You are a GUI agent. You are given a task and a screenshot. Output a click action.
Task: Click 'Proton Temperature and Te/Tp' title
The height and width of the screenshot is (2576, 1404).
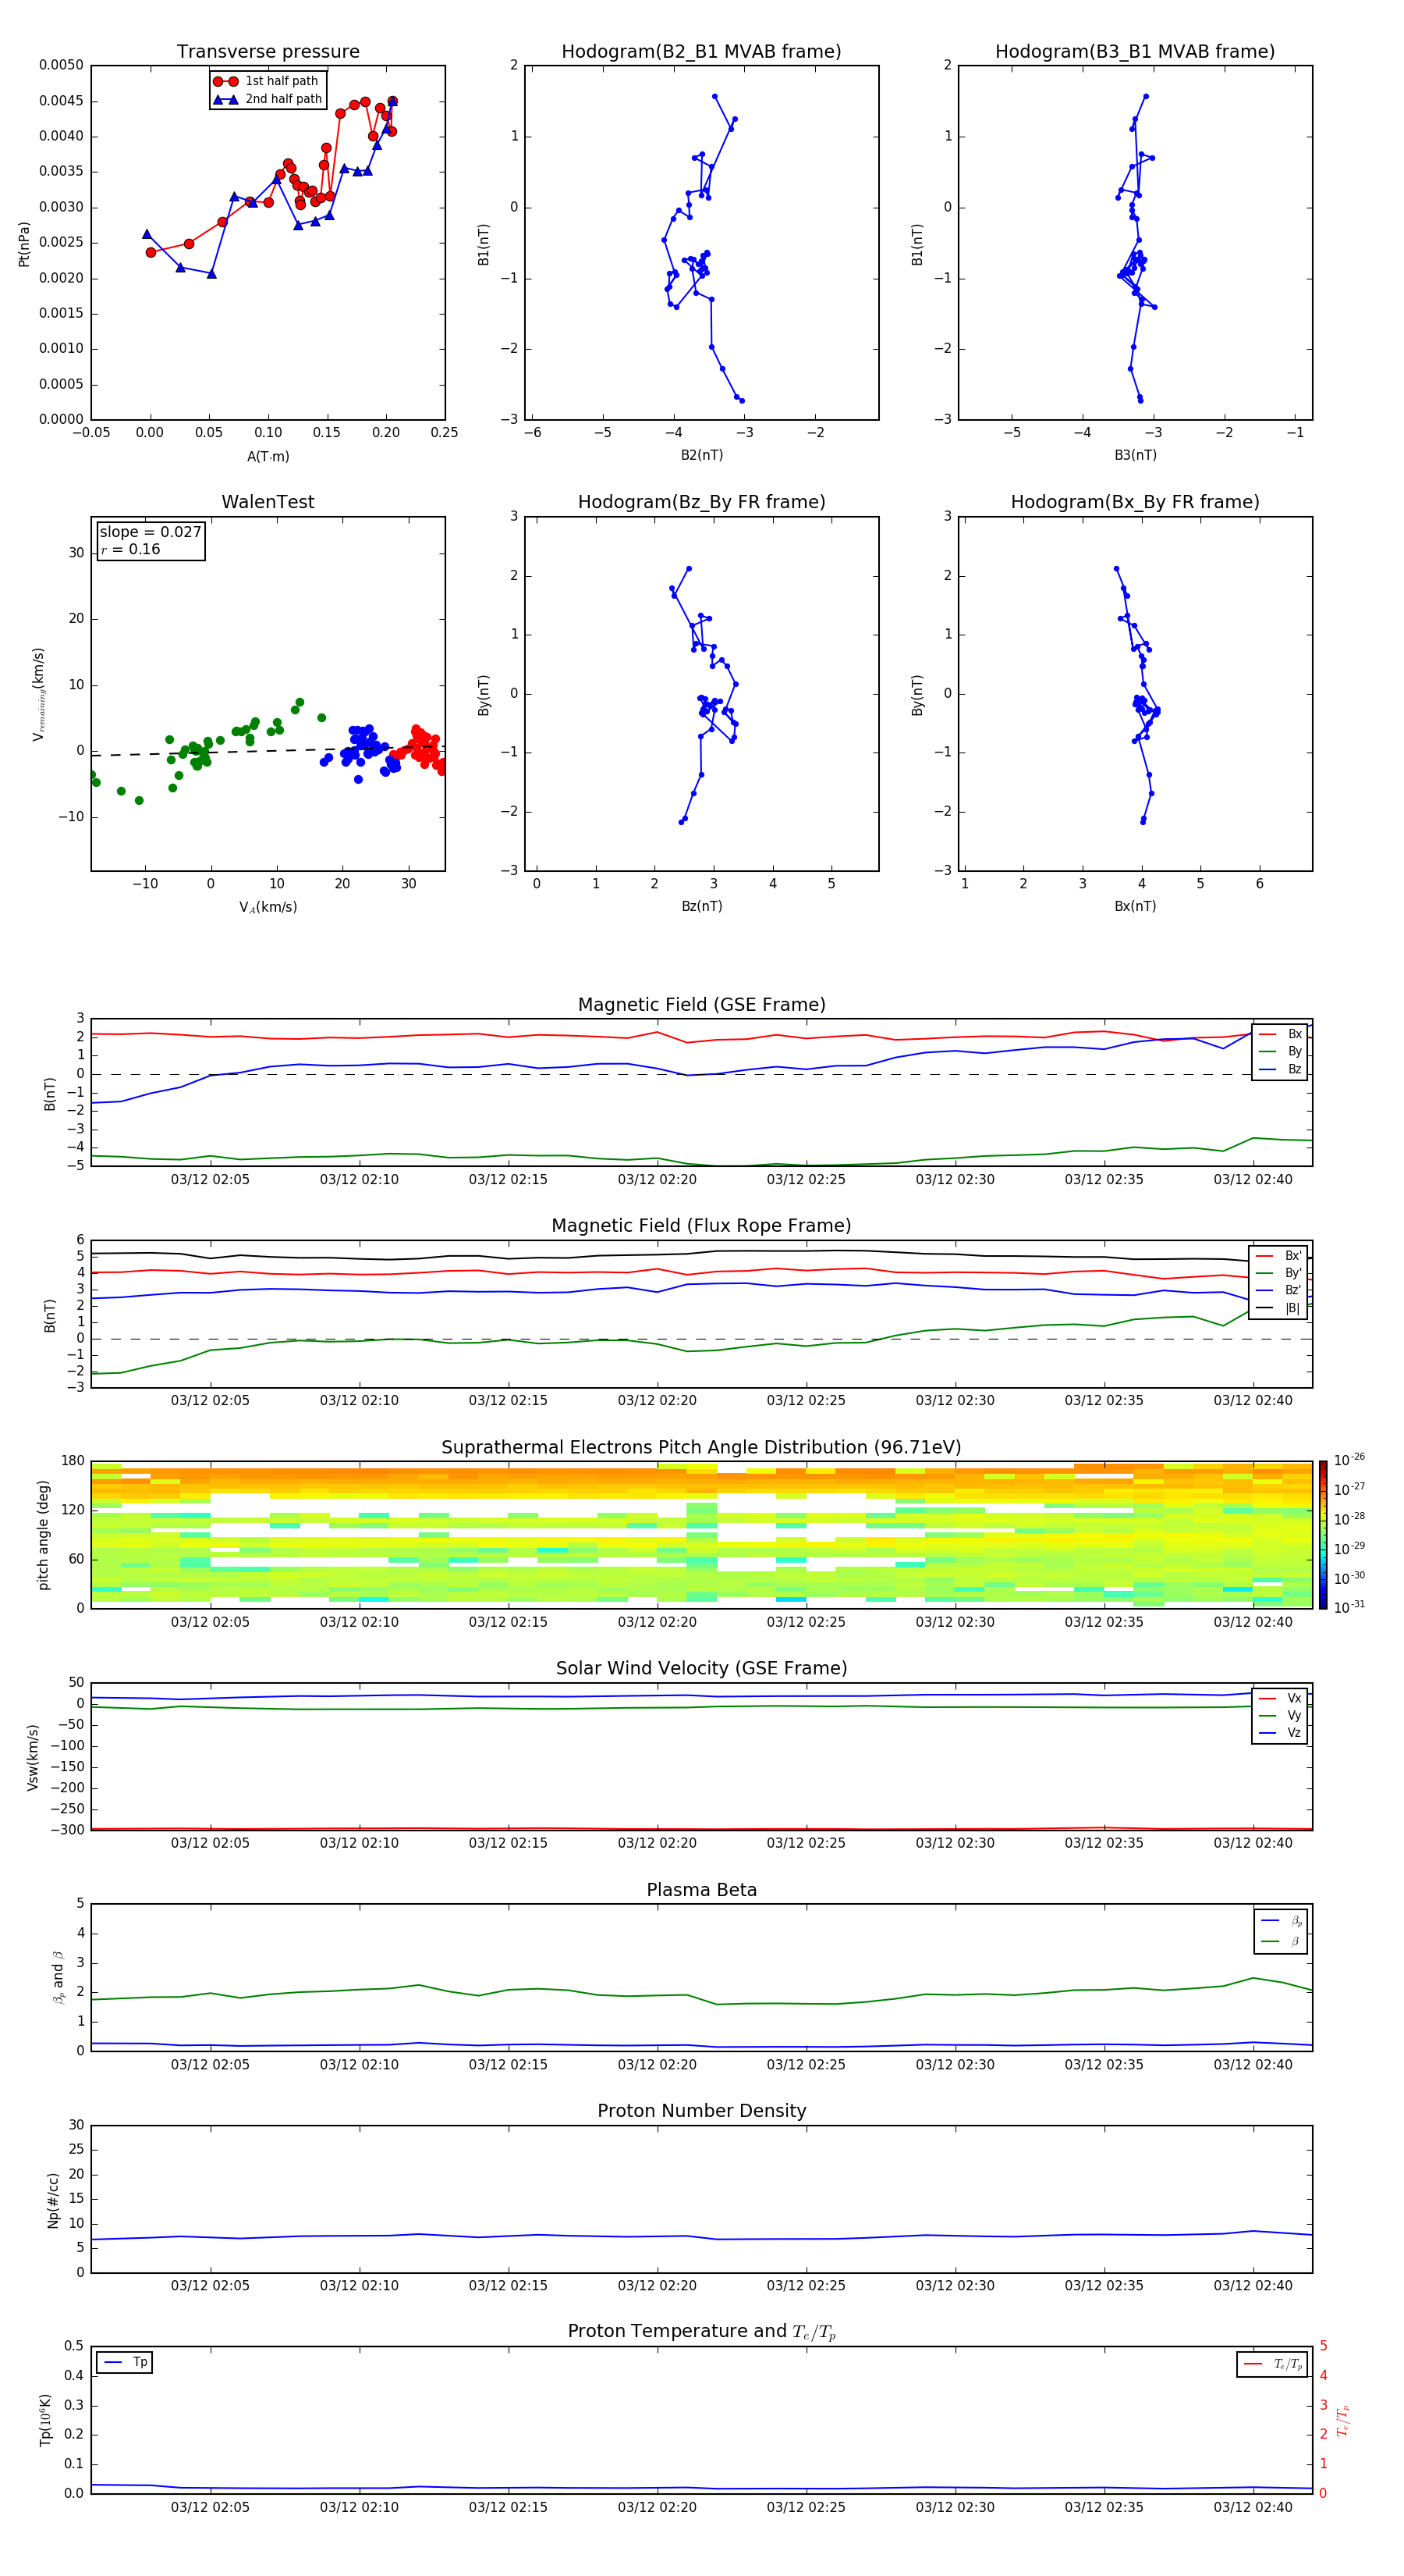701,2332
